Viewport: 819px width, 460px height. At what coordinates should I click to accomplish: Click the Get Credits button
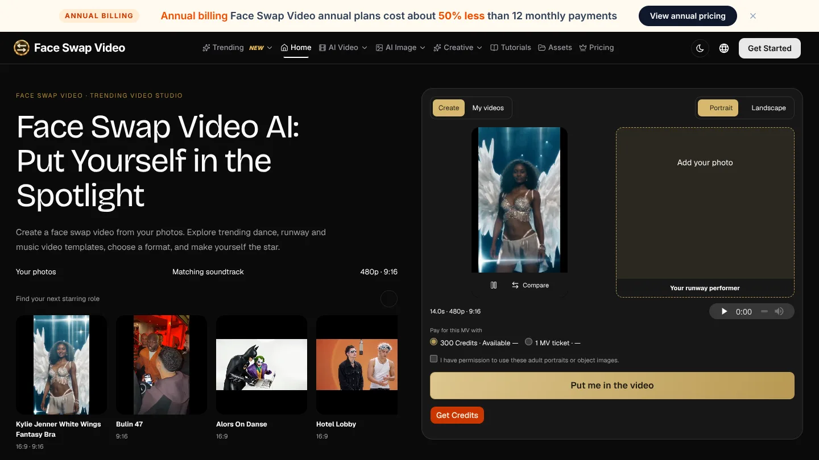pyautogui.click(x=457, y=415)
